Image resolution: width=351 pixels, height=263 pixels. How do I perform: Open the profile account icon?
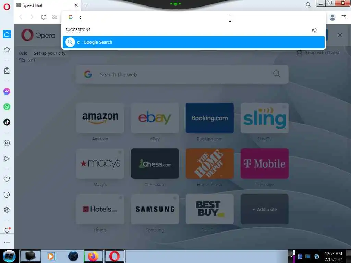pos(332,17)
